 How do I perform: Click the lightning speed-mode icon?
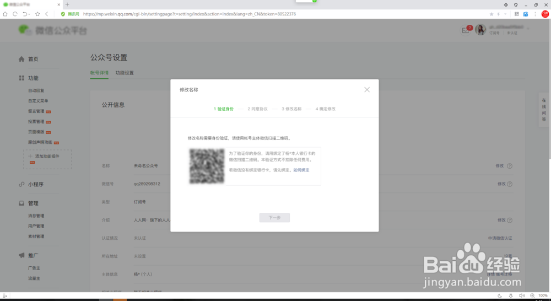click(498, 14)
